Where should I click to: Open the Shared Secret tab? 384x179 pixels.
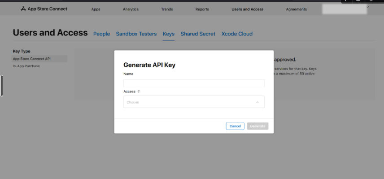[x=198, y=34]
